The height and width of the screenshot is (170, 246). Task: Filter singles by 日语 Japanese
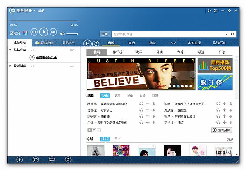(x=143, y=96)
